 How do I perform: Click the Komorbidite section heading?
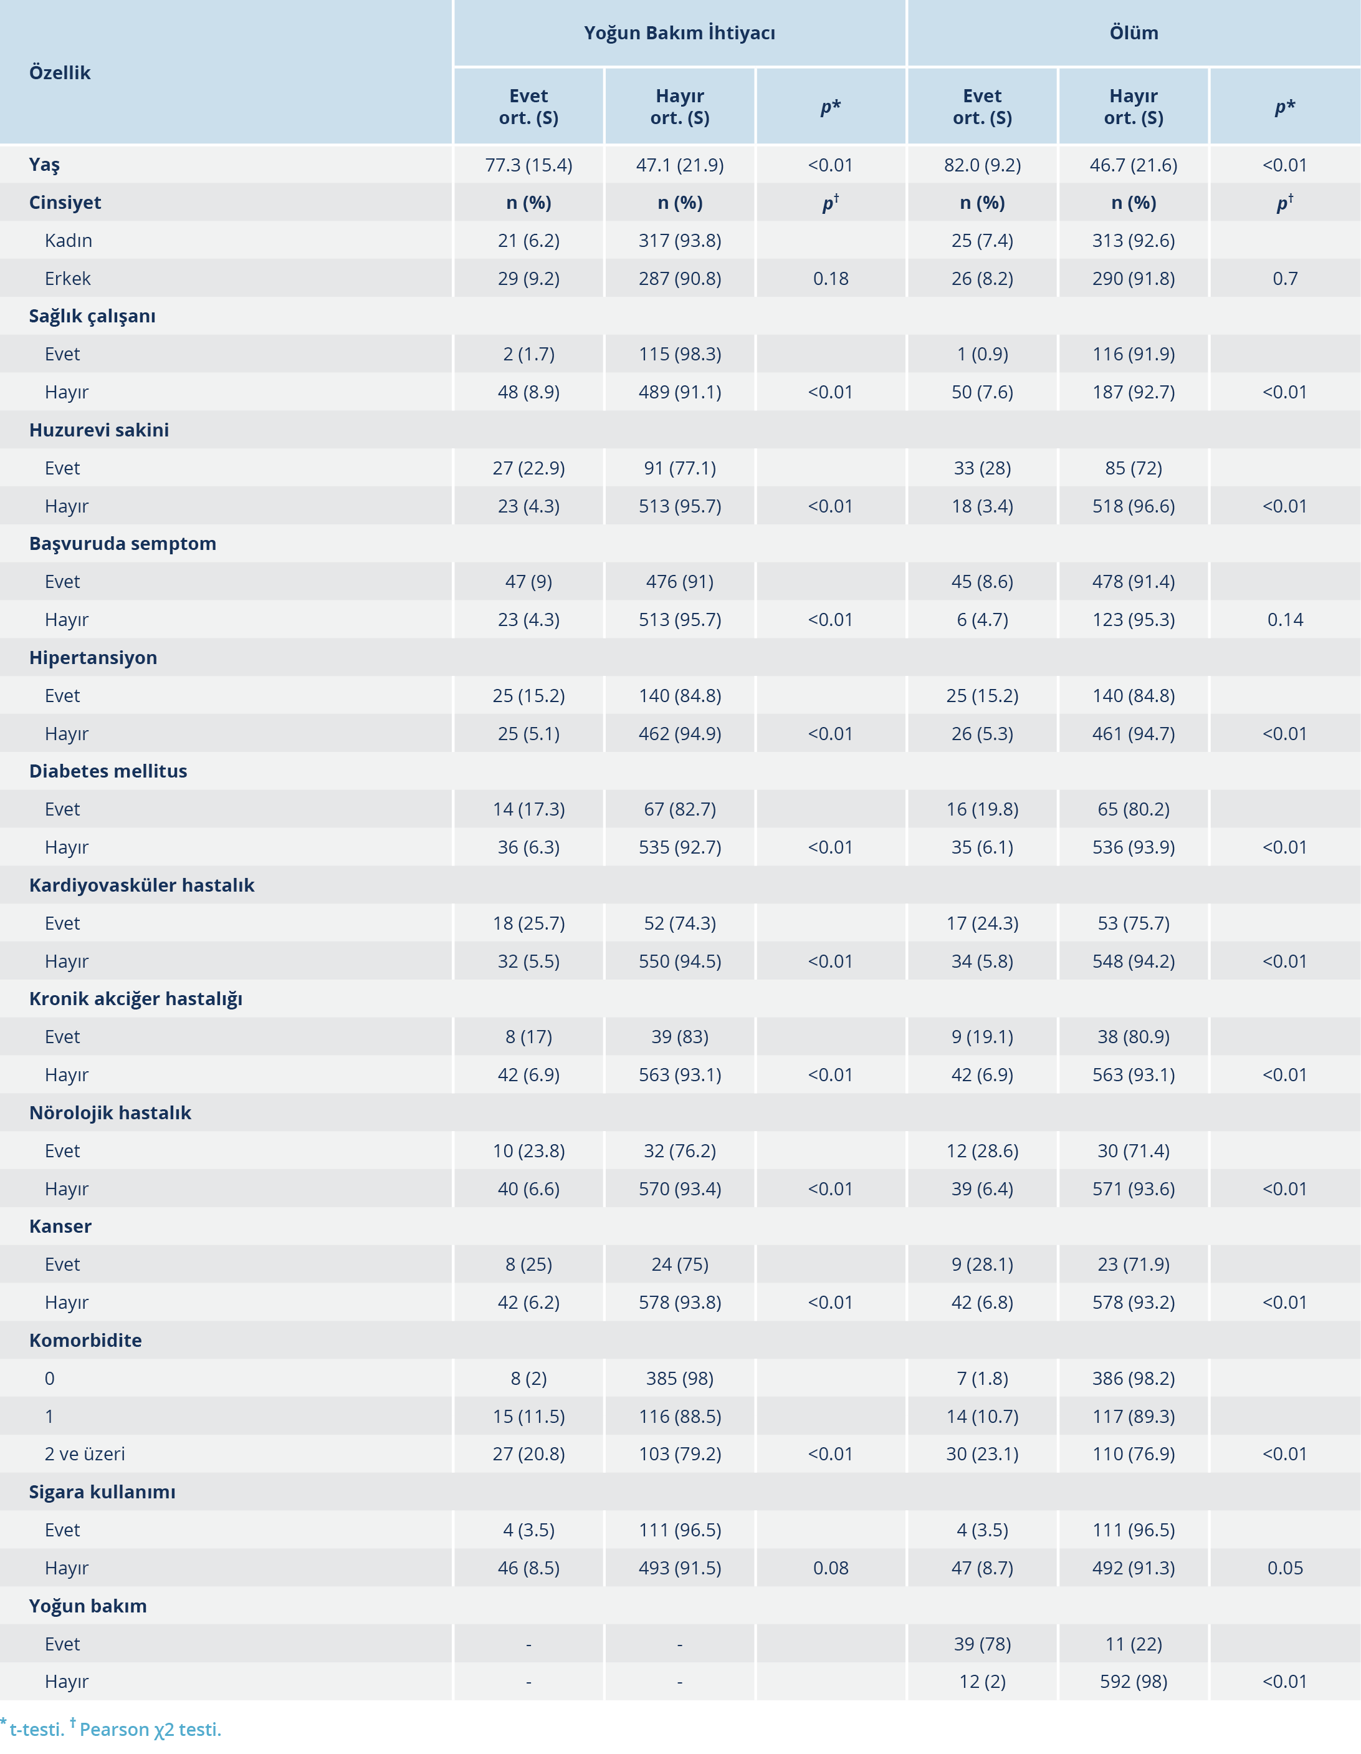(x=85, y=1341)
